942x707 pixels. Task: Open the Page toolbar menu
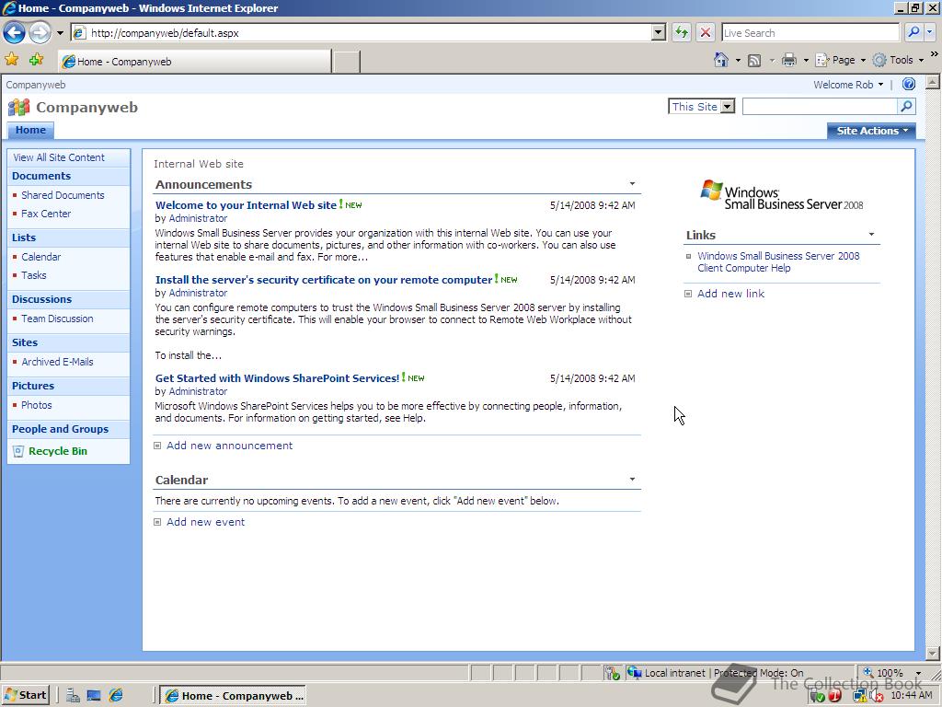pos(840,60)
